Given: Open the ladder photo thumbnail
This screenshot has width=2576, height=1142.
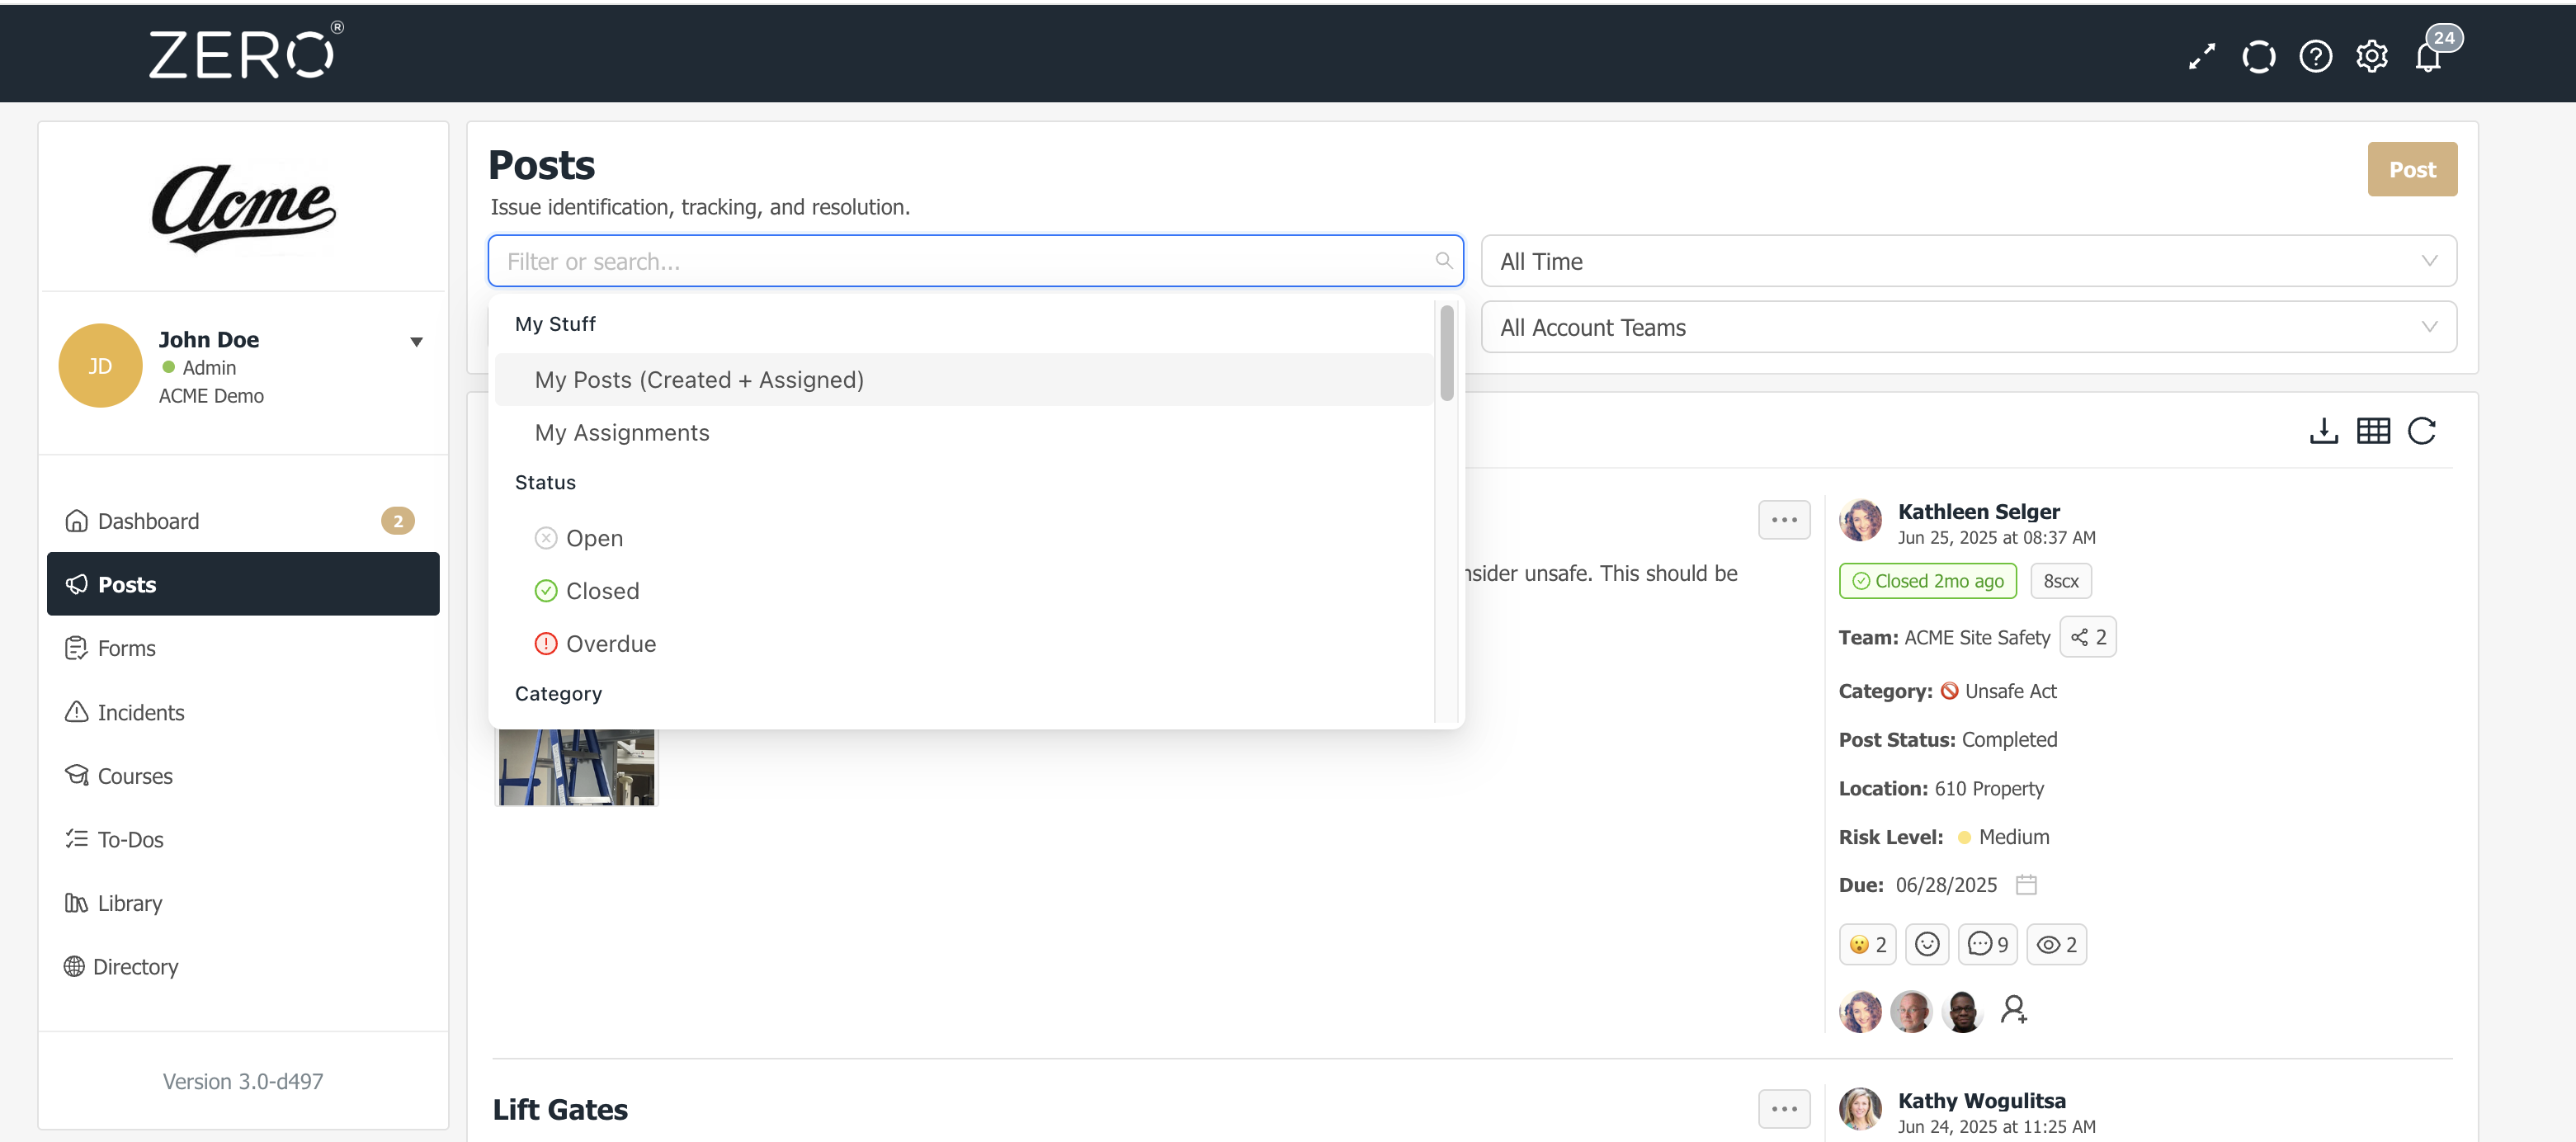Looking at the screenshot, I should 577,767.
